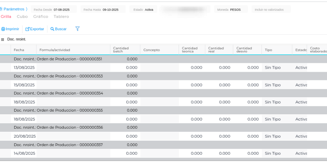327x162 pixels.
Task: Toggle the Incluir no valorizados option
Action: 269,10
